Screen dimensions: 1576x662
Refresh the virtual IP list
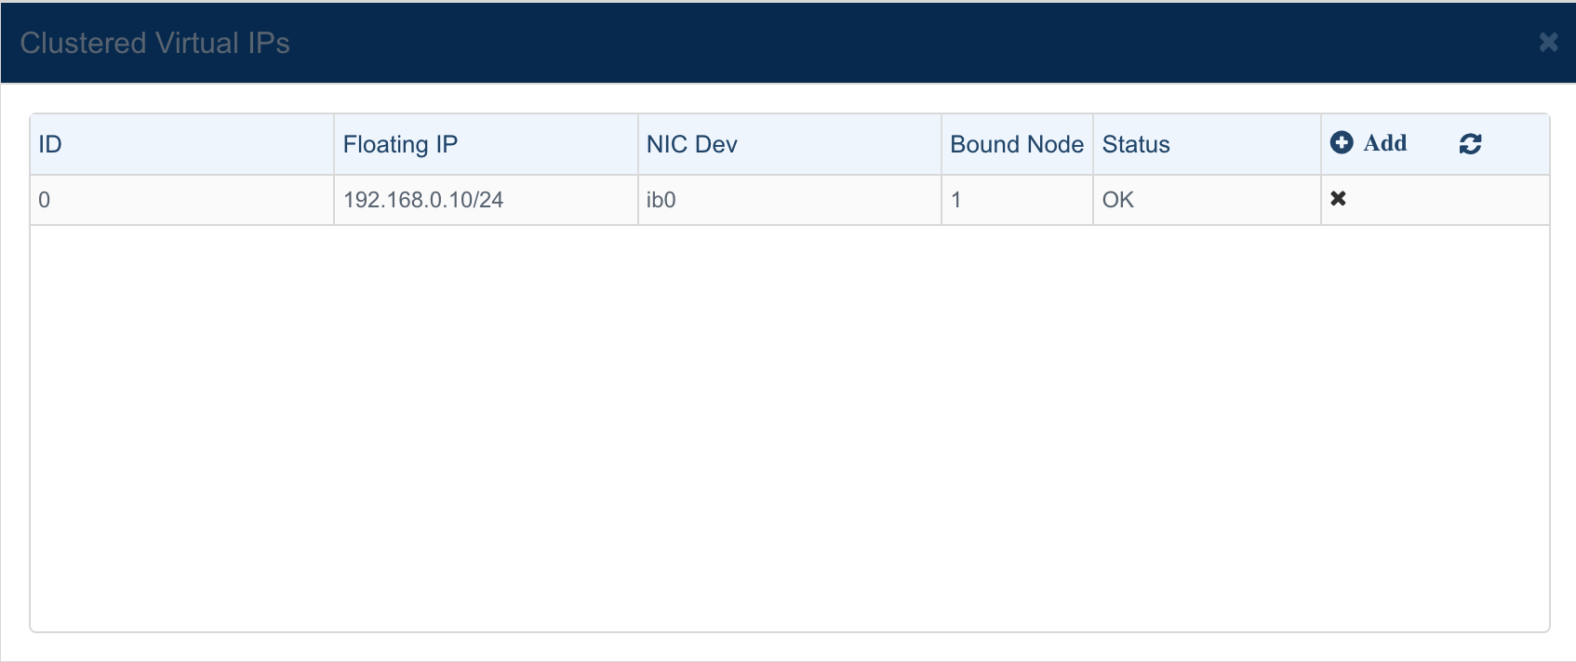pos(1470,143)
